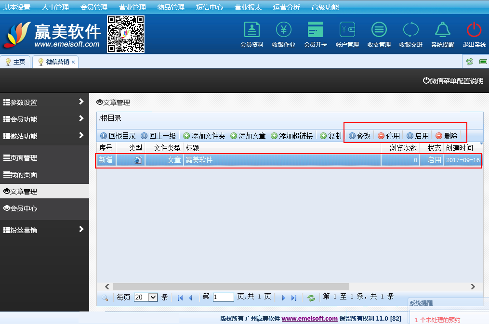Screen dimensions: 489x324
Task: Click the page number input field
Action: pos(223,297)
